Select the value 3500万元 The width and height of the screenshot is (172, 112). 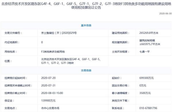145,93
